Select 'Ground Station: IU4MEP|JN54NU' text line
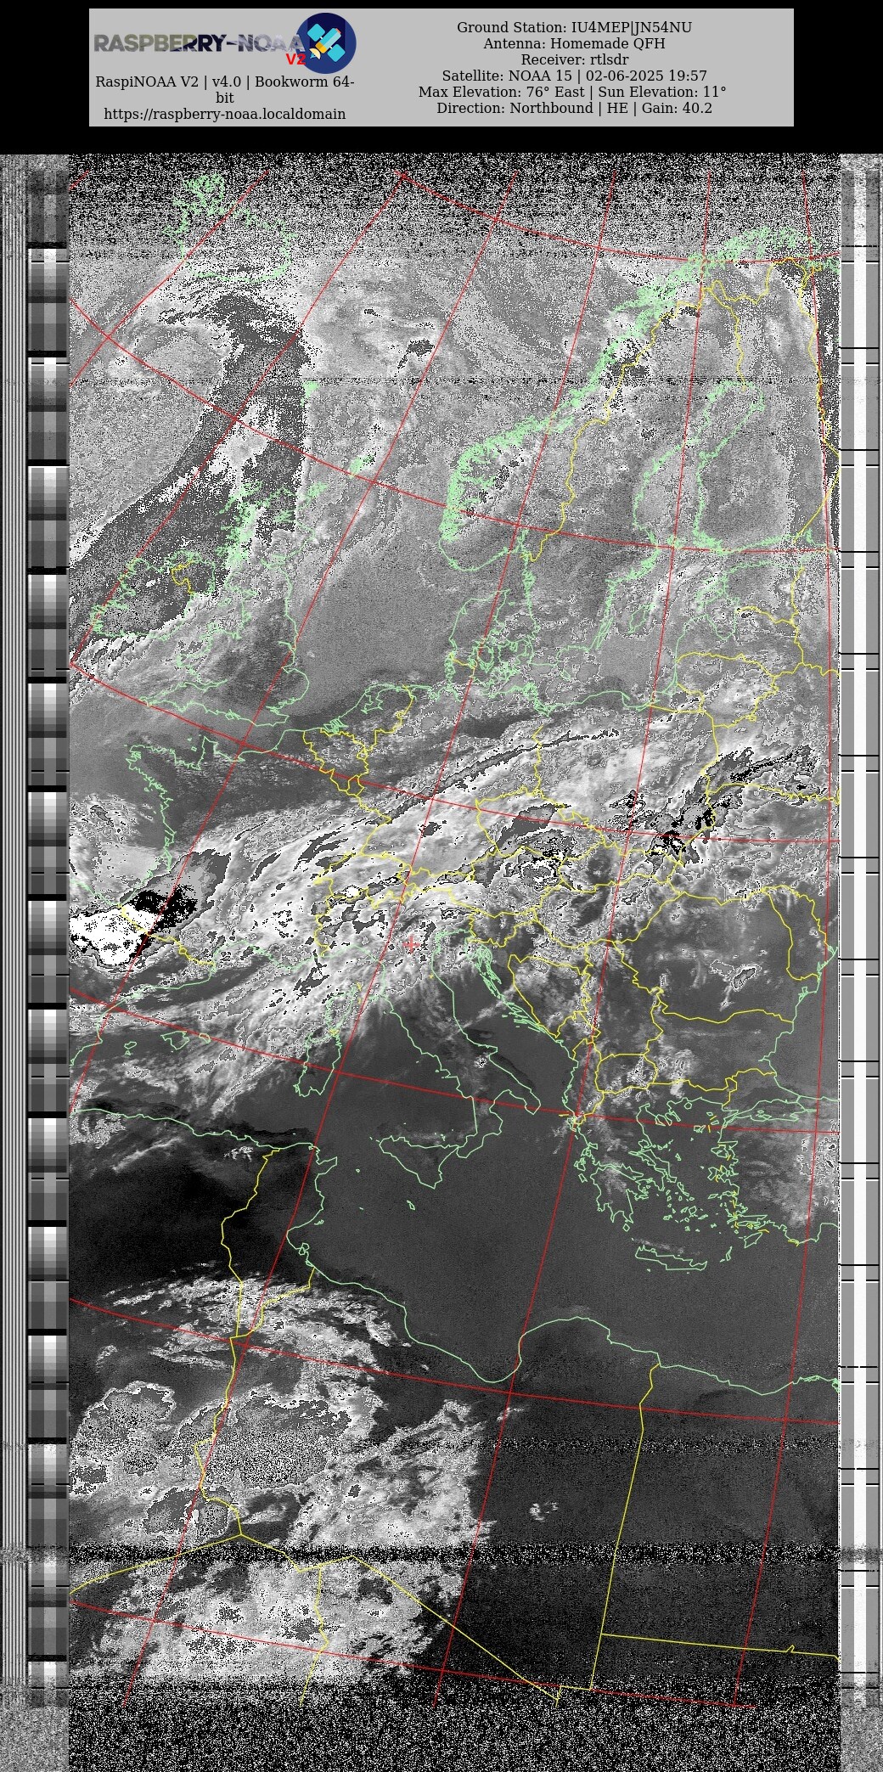Viewport: 883px width, 1772px height. (575, 27)
